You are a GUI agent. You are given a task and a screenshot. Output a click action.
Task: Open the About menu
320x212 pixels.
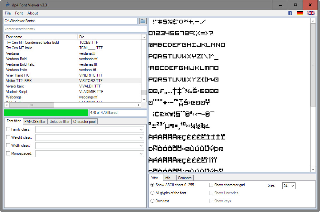click(33, 13)
